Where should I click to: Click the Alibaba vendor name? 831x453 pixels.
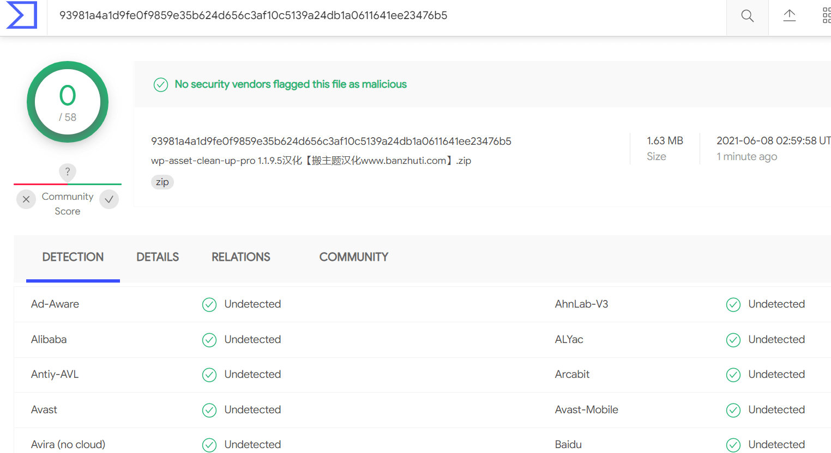49,339
